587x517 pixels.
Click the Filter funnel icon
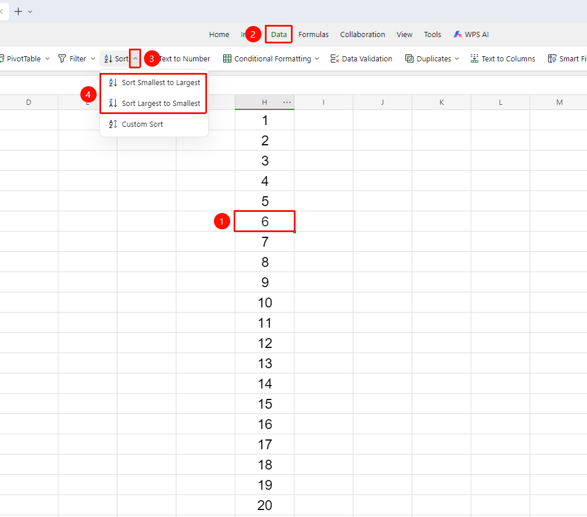[62, 59]
